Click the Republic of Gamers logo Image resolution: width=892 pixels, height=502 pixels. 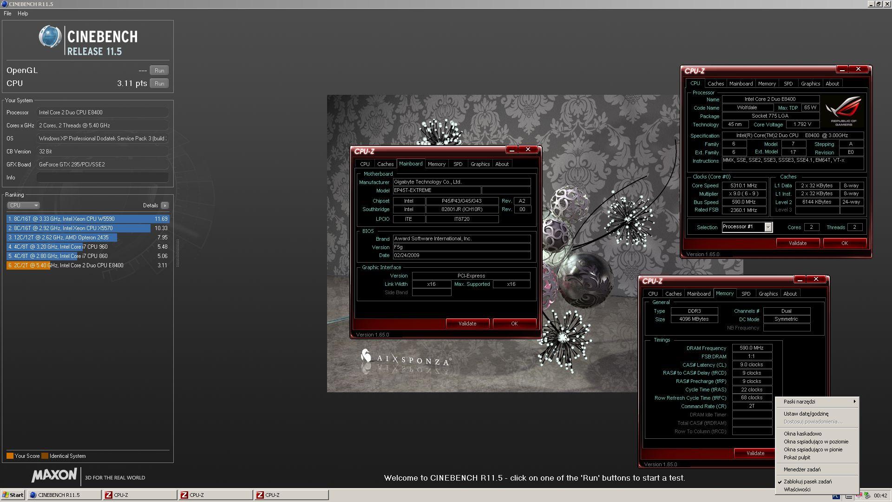pos(844,111)
